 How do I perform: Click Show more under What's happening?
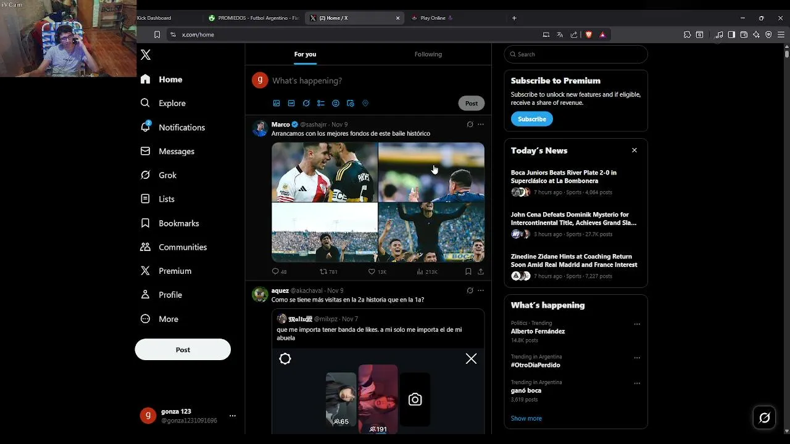click(526, 418)
